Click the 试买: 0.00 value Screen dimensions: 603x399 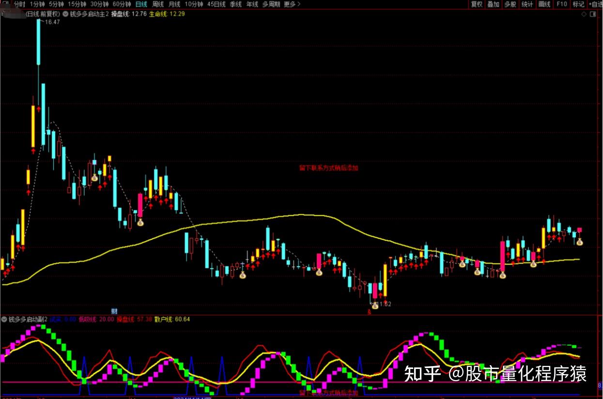tap(63, 319)
